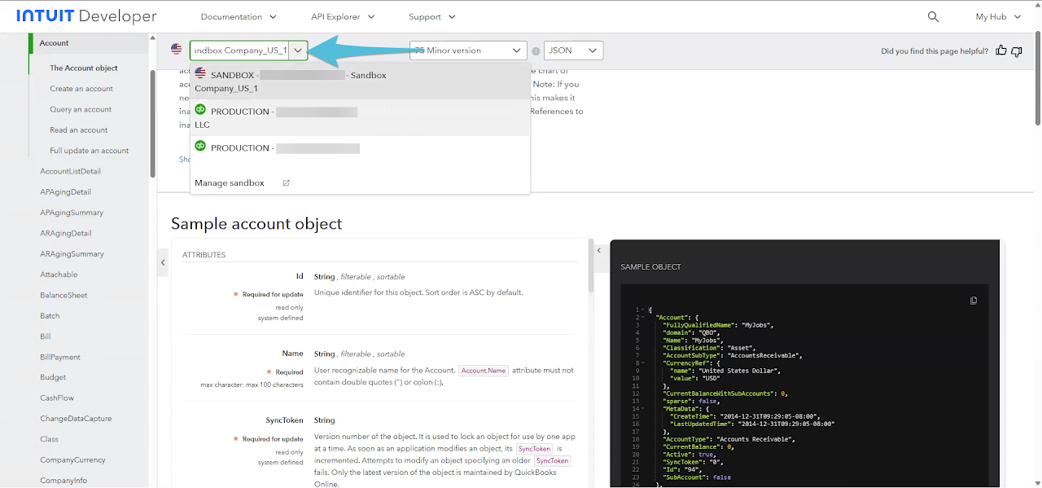This screenshot has height=488, width=1042.
Task: Click the thumbs up helpful icon
Action: click(x=1001, y=51)
